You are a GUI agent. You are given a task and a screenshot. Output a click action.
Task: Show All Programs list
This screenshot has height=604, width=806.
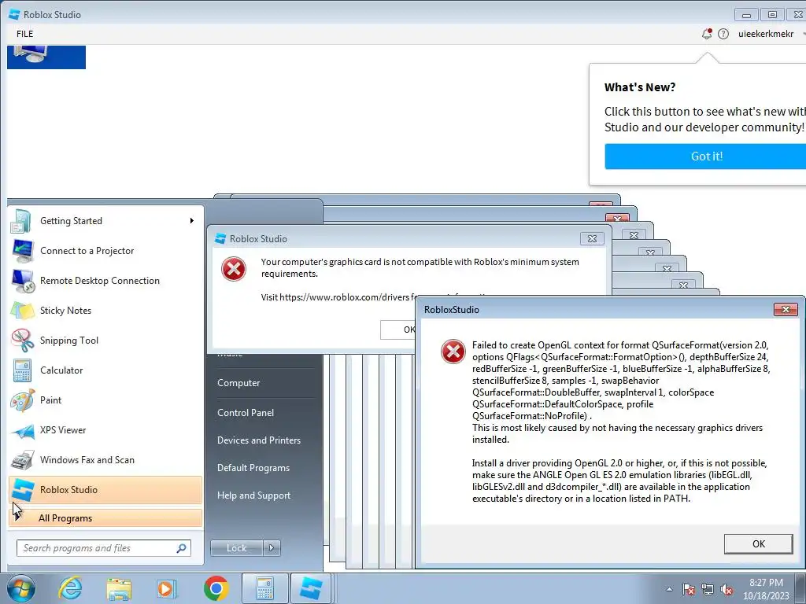click(105, 517)
